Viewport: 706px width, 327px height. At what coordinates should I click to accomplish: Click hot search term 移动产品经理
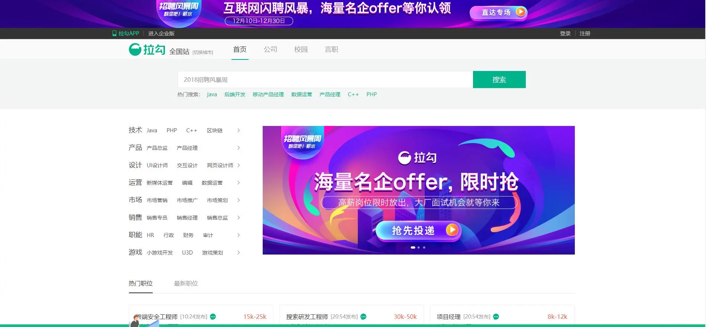pos(268,94)
